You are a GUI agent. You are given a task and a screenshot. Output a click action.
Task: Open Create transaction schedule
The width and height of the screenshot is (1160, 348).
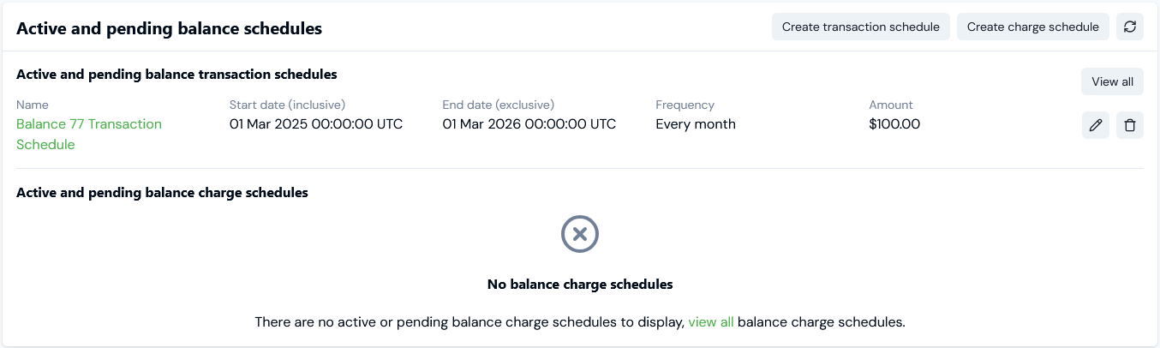click(861, 27)
